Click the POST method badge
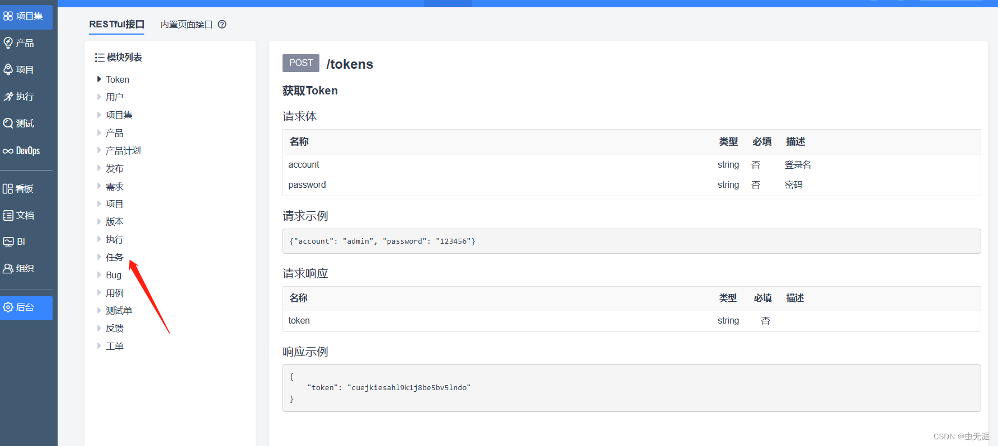Screen dimensions: 998x446 pos(301,63)
